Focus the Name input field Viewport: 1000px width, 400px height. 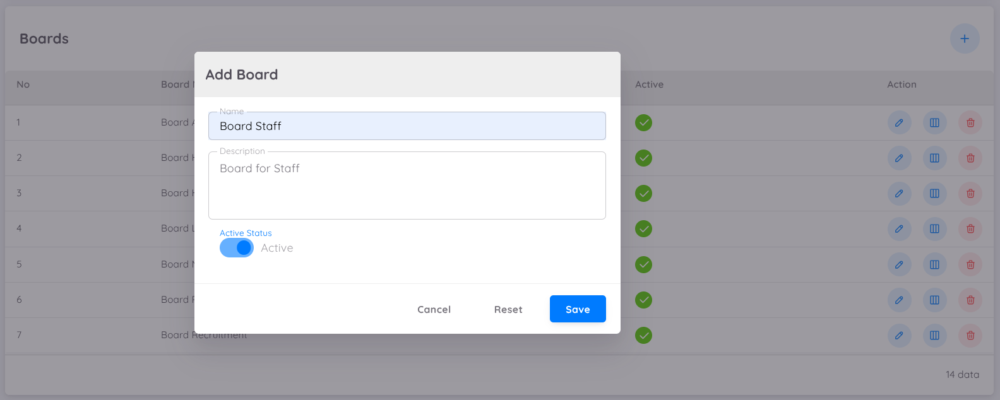click(407, 126)
